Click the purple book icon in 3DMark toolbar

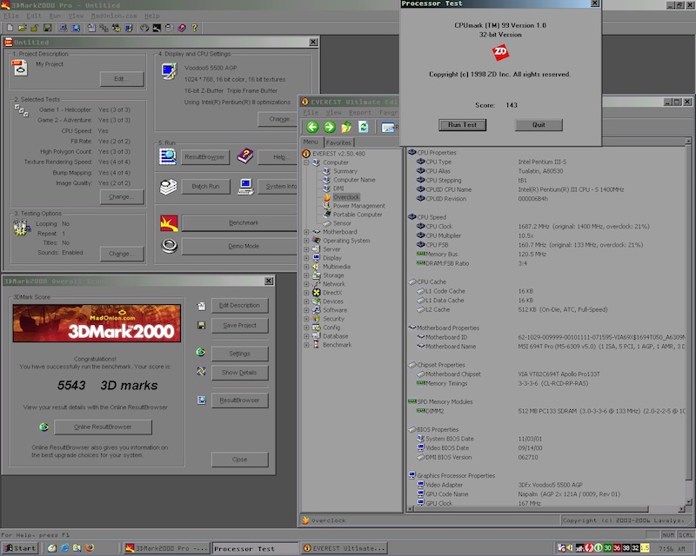click(182, 28)
